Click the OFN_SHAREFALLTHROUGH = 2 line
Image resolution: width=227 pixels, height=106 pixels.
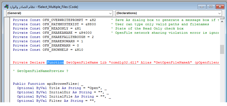[x=53, y=37]
